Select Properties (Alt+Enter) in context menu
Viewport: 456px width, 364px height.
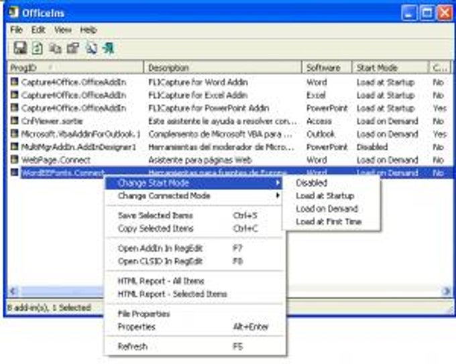[193, 327]
